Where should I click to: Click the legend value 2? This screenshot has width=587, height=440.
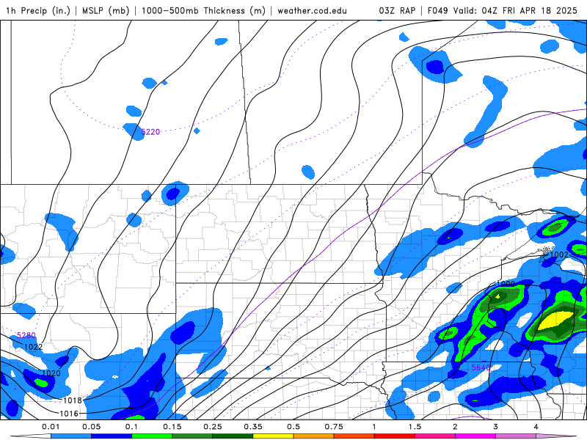coord(455,427)
